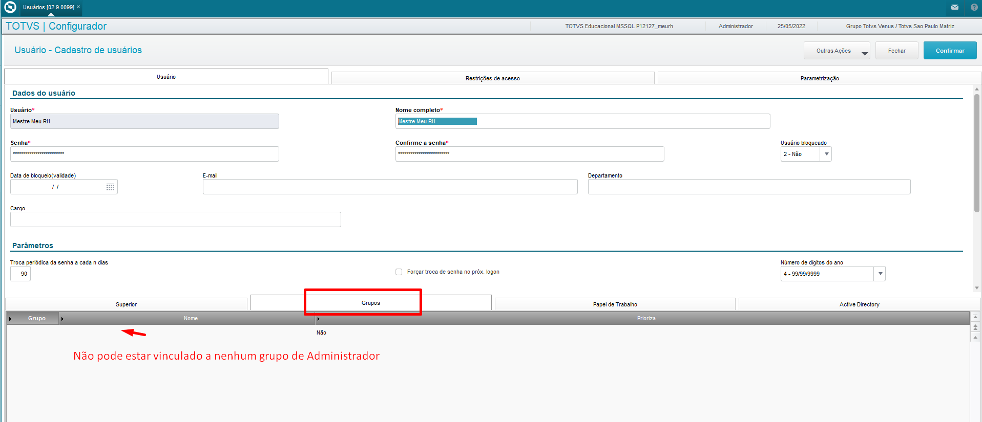Select the Grupos sub-tab
The width and height of the screenshot is (982, 422).
371,303
